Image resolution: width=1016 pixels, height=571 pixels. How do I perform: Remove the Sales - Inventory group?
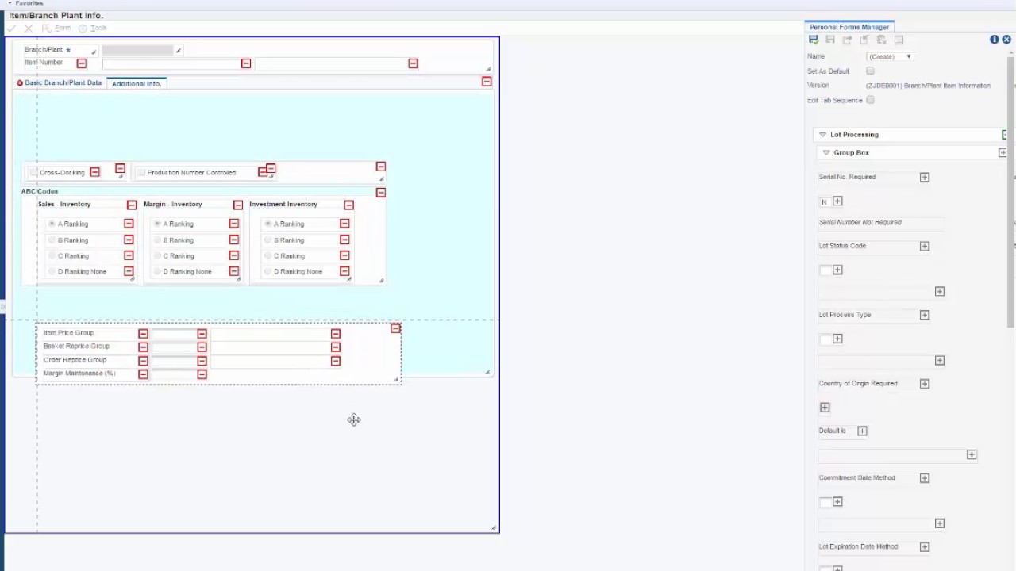coord(132,205)
